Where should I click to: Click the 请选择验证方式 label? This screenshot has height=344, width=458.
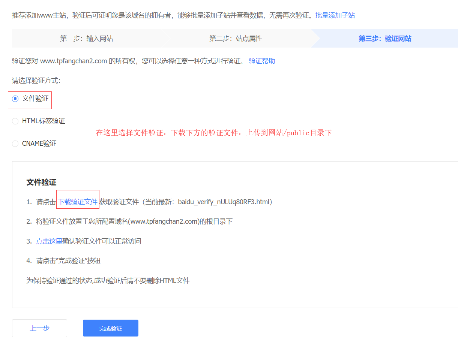(36, 80)
